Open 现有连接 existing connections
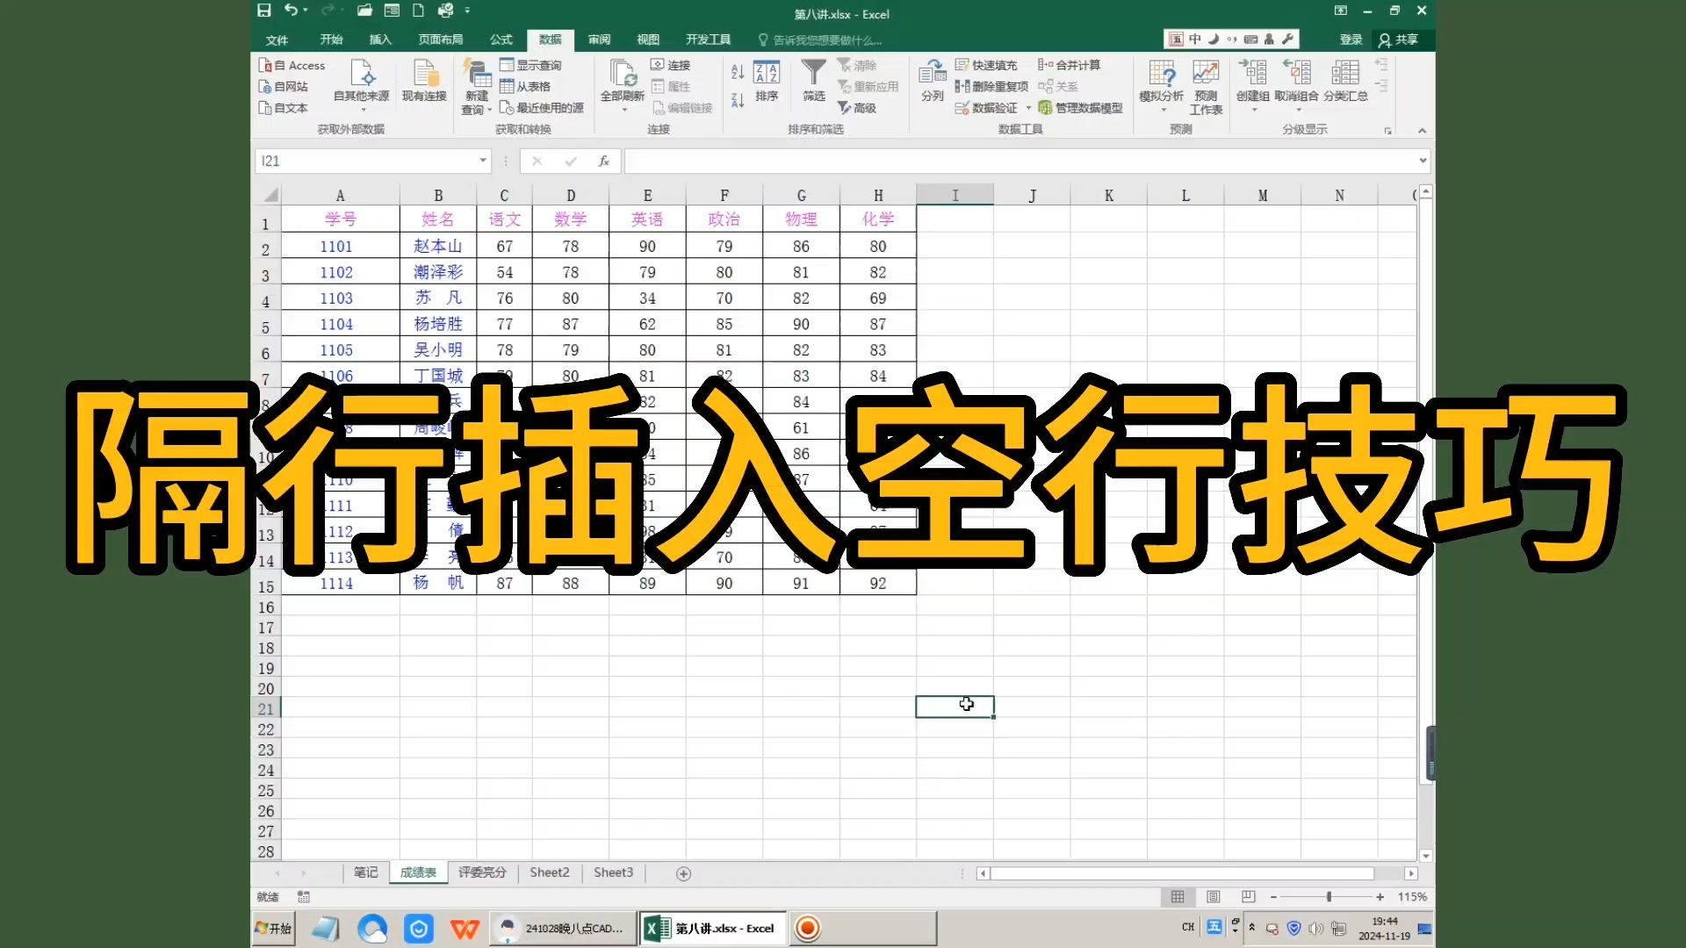Screen dimensions: 1686x948 [x=424, y=81]
